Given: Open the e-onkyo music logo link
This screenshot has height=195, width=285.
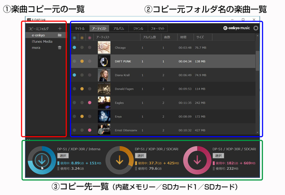Looking at the screenshot, I should [236, 28].
